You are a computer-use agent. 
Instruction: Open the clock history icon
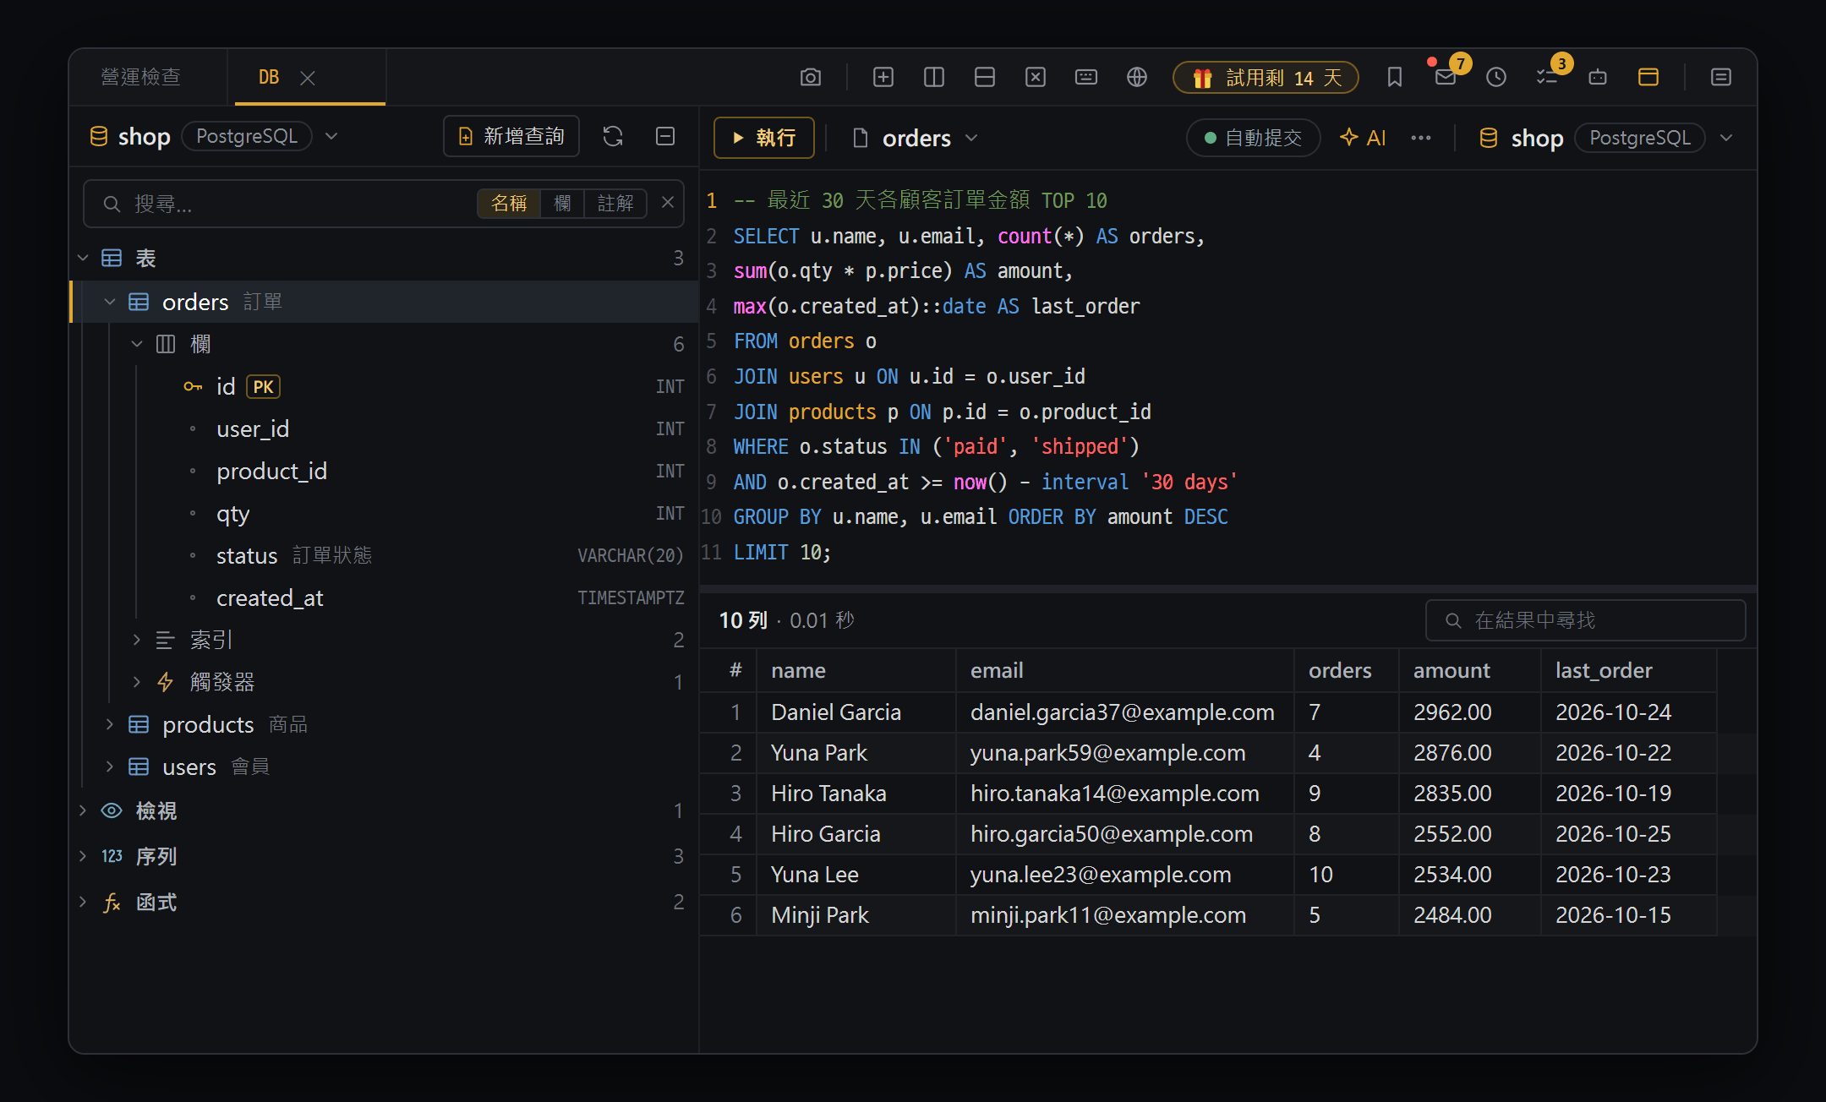click(x=1495, y=78)
